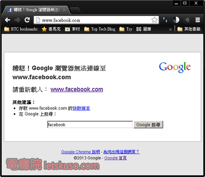205x177 pixels.
Task: Open the BIG 圖庫 bookmark
Action: [x=143, y=29]
